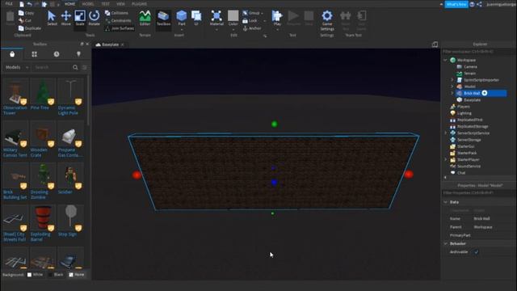
Task: Close the Baseplate document tab
Action: pyautogui.click(x=123, y=44)
